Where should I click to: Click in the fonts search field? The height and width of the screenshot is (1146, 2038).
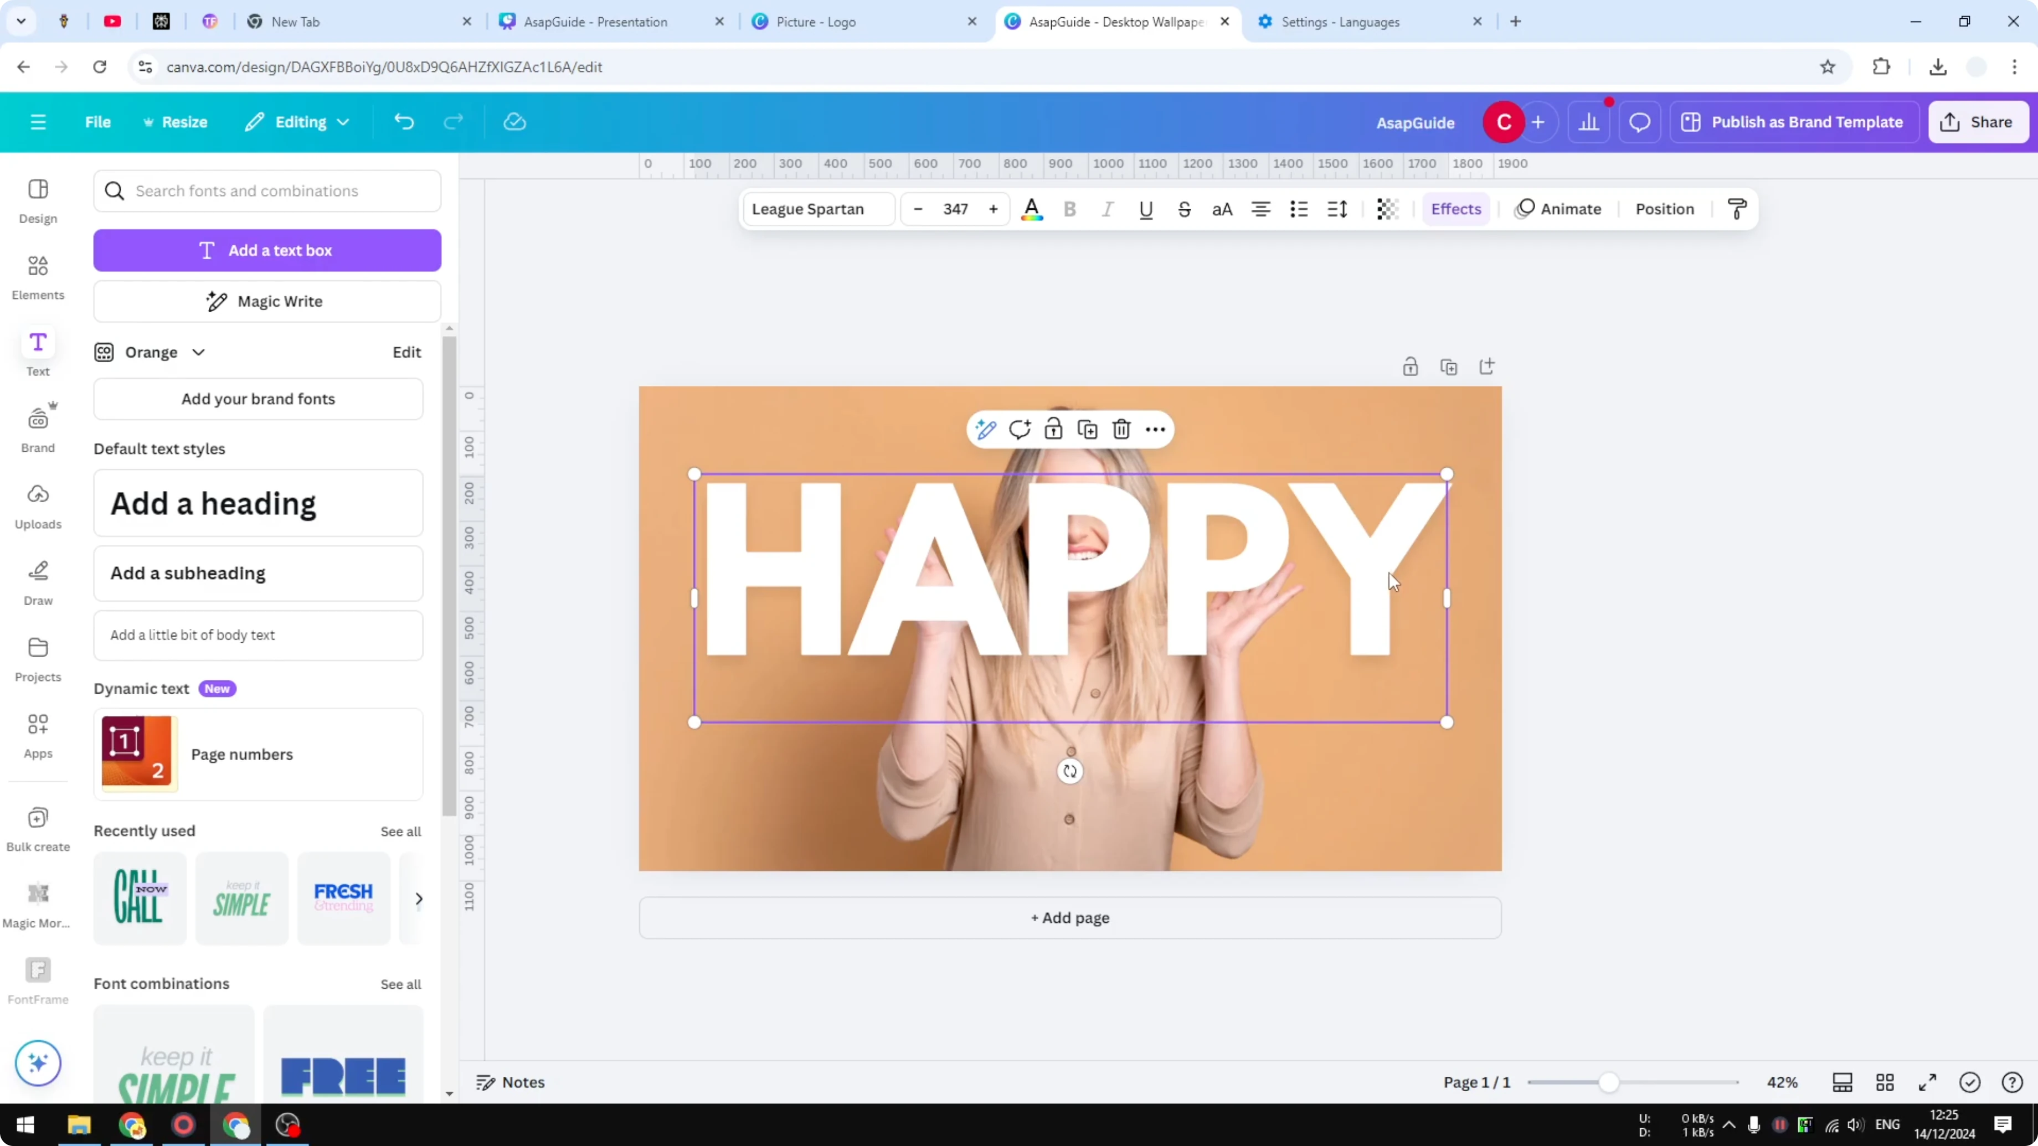coord(266,190)
